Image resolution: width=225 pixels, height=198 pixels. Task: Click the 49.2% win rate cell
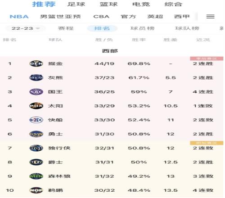139,176
